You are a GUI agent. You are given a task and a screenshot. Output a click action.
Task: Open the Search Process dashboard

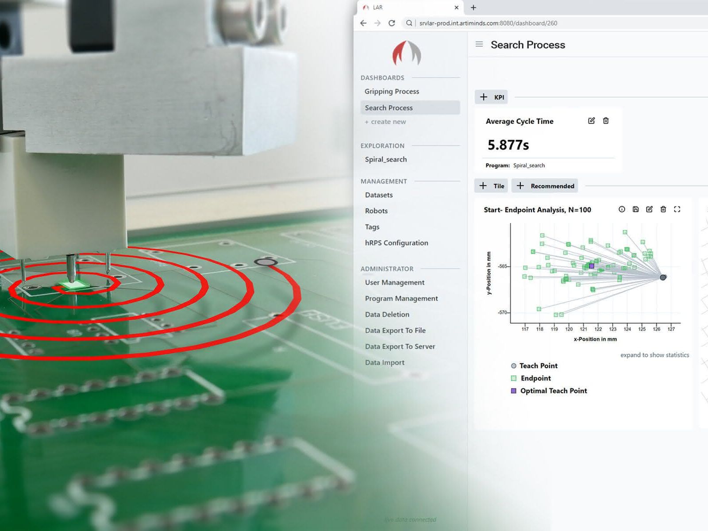click(x=410, y=108)
